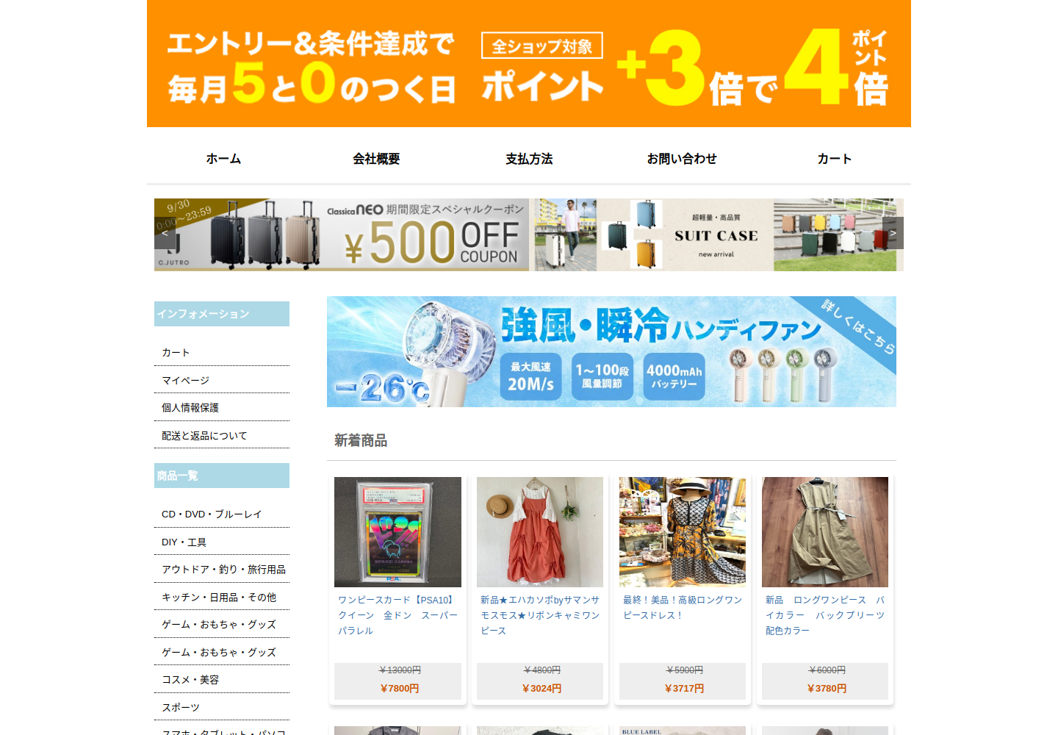Open カート in the top navigation bar
Viewport: 1058px width, 735px height.
click(x=835, y=159)
